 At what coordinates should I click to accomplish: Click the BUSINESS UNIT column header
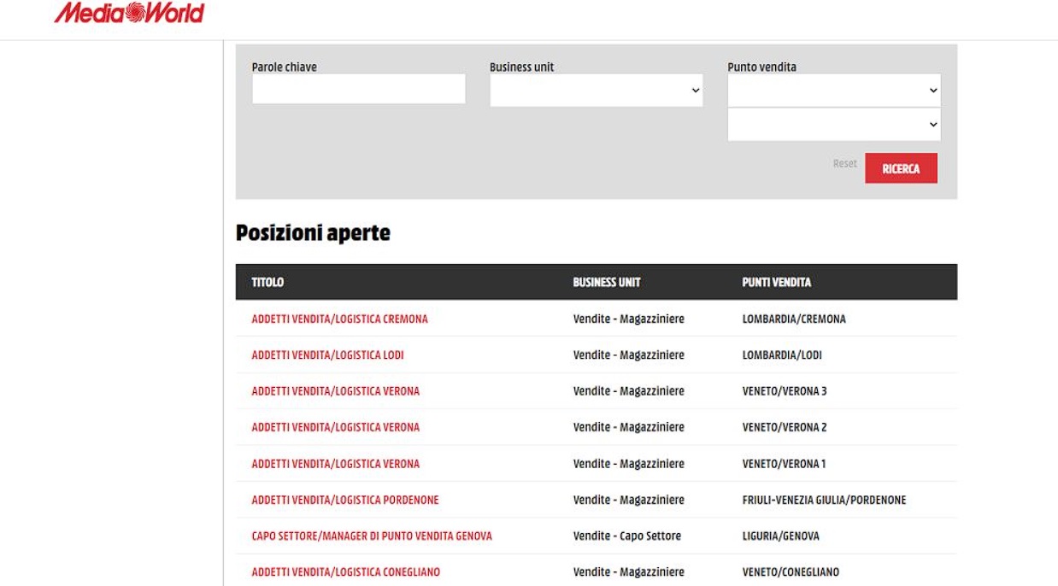click(607, 282)
